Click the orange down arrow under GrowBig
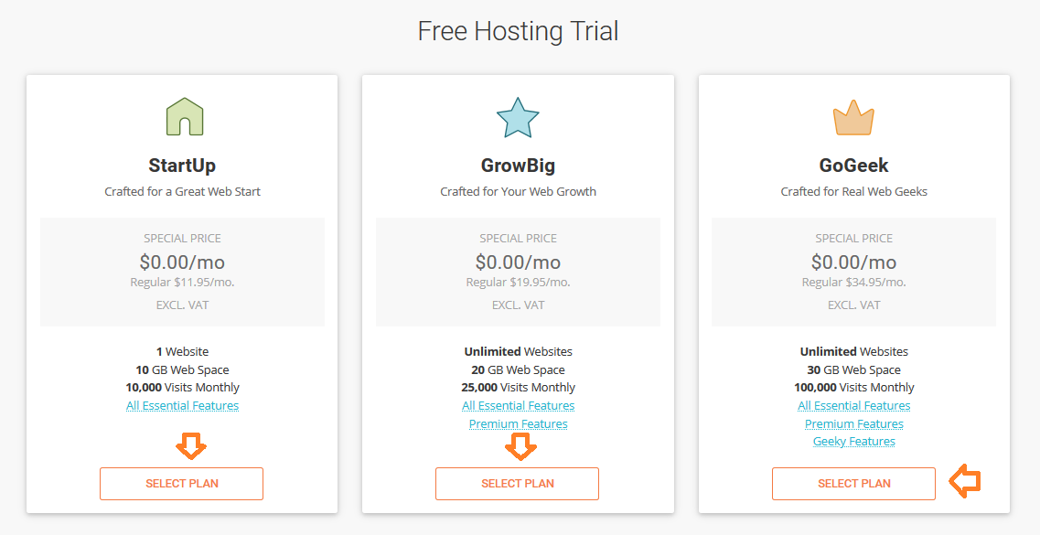The image size is (1040, 535). pyautogui.click(x=520, y=446)
